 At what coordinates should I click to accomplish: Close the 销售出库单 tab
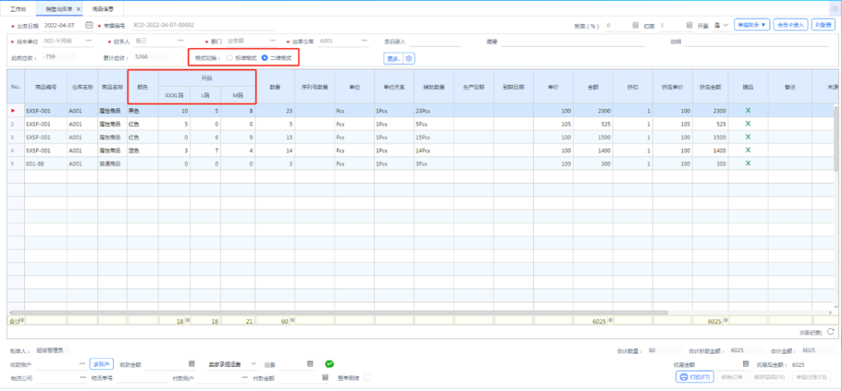tap(78, 9)
